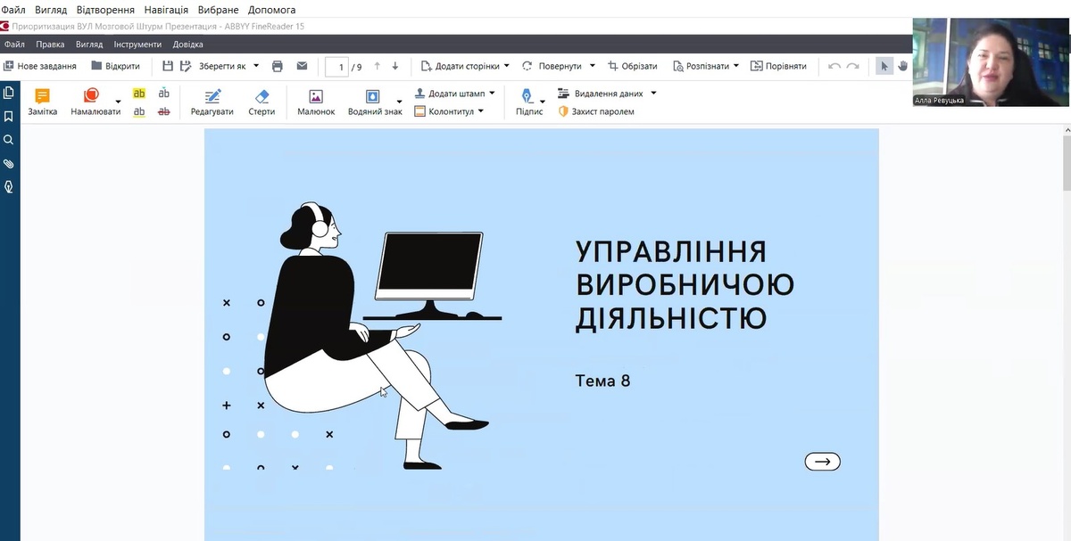Send document via email envelope icon

point(302,66)
